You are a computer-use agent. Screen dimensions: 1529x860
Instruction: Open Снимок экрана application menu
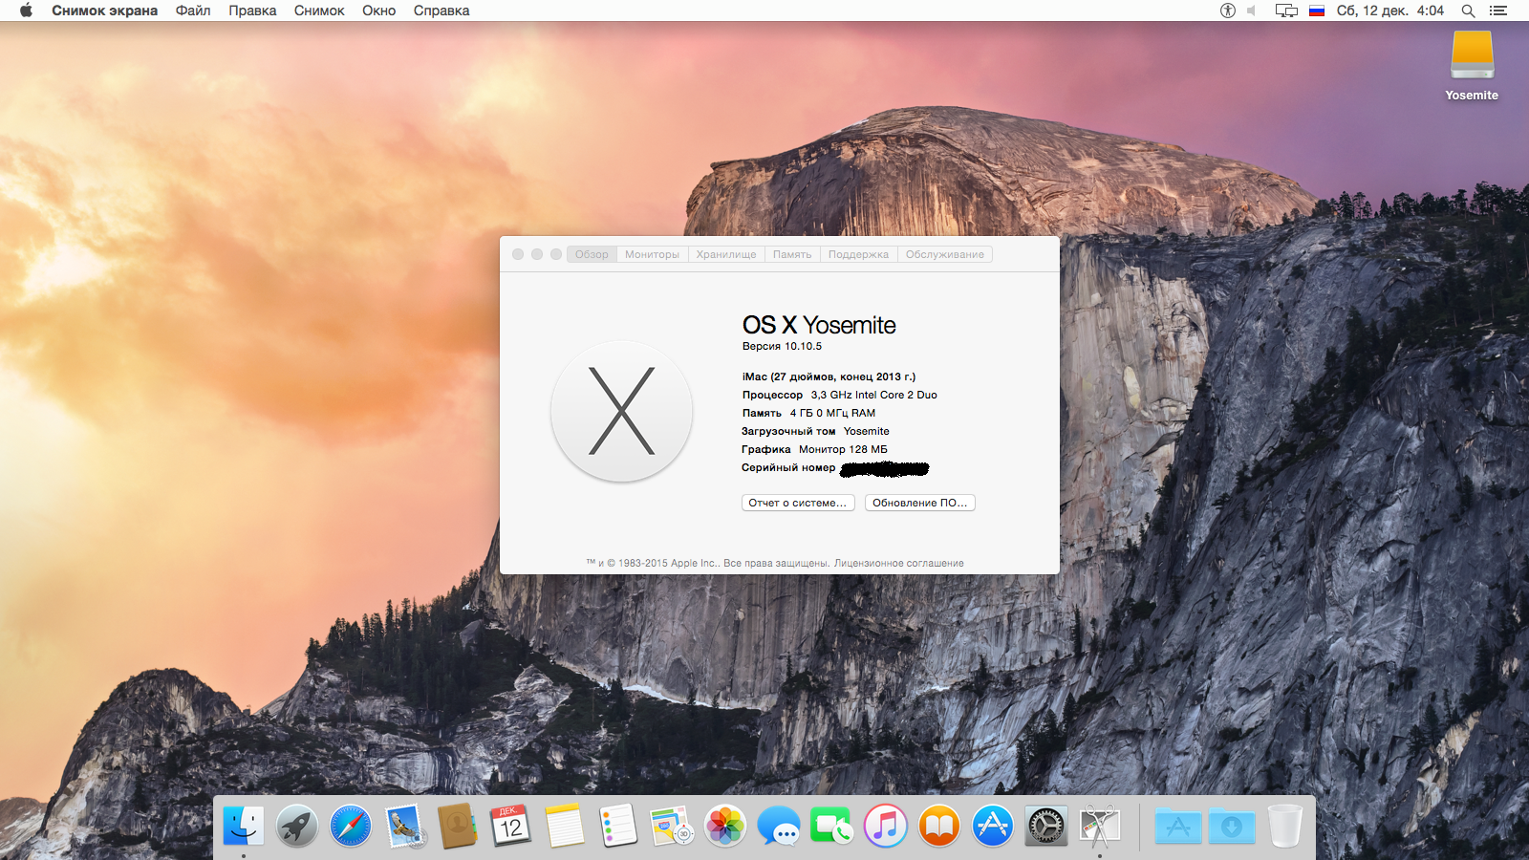pos(104,11)
